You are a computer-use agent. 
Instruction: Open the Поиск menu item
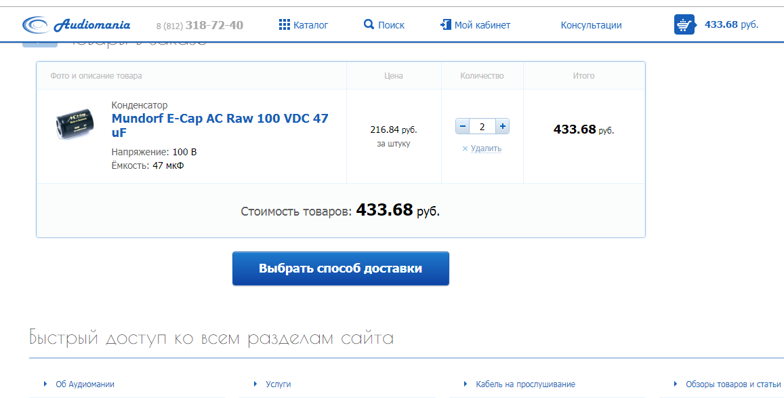coord(391,25)
